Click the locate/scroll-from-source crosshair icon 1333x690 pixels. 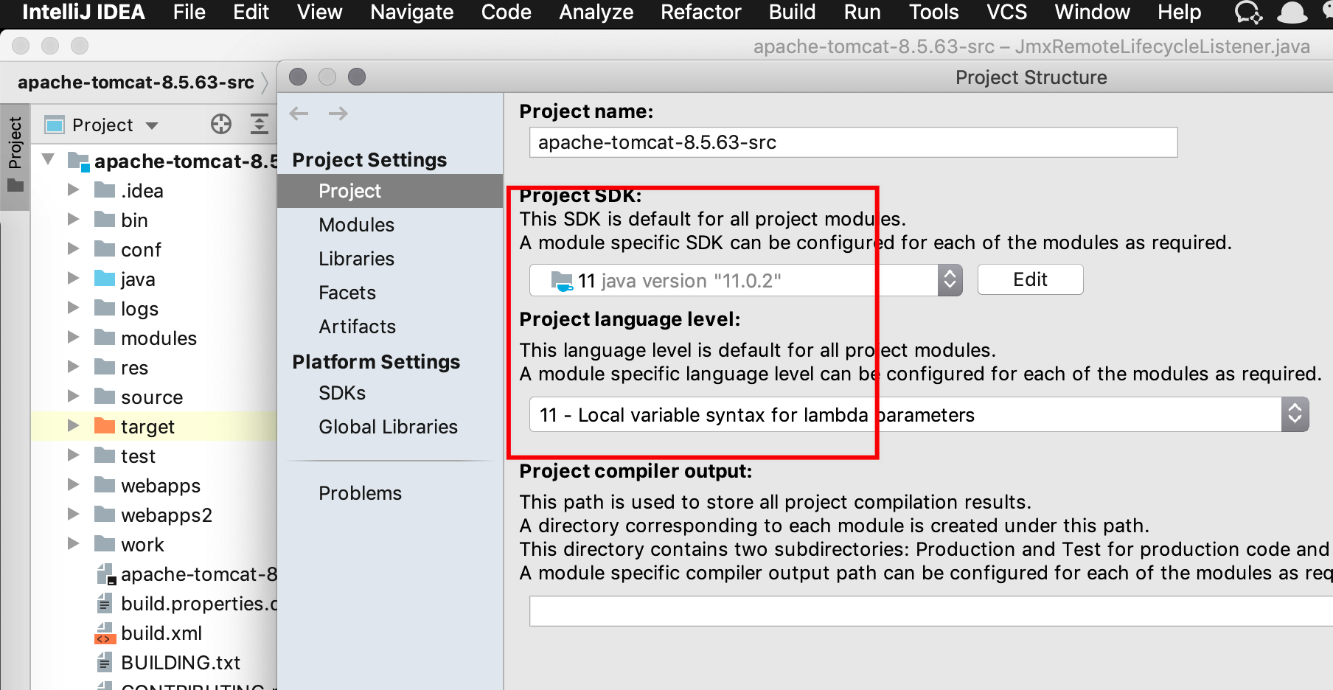coord(220,124)
